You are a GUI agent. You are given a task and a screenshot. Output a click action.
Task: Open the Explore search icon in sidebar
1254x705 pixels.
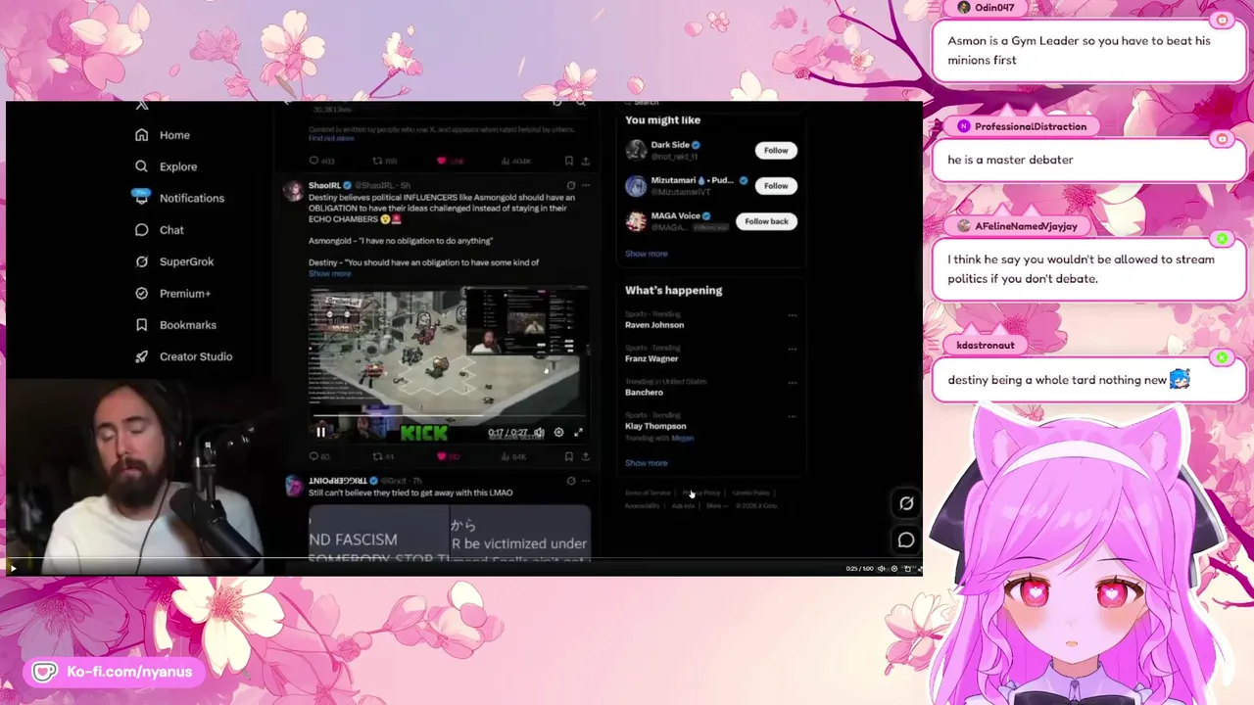pyautogui.click(x=141, y=166)
